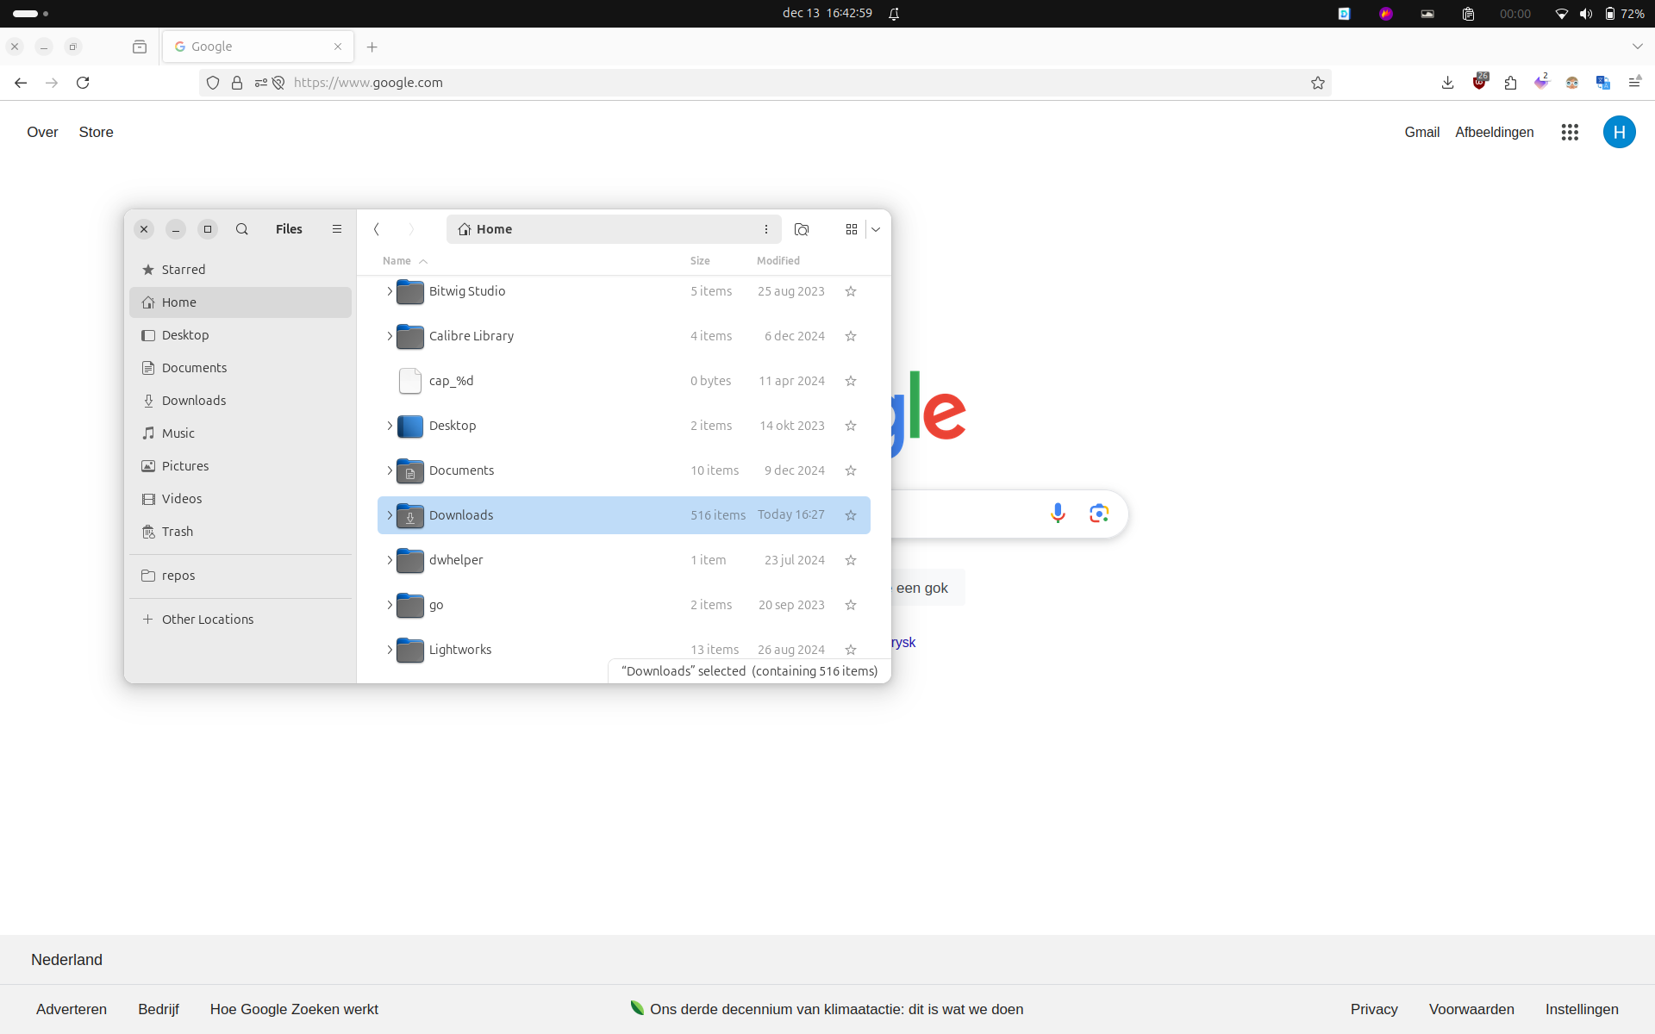This screenshot has width=1655, height=1034.
Task: Star the Desktop folder row
Action: pyautogui.click(x=851, y=426)
